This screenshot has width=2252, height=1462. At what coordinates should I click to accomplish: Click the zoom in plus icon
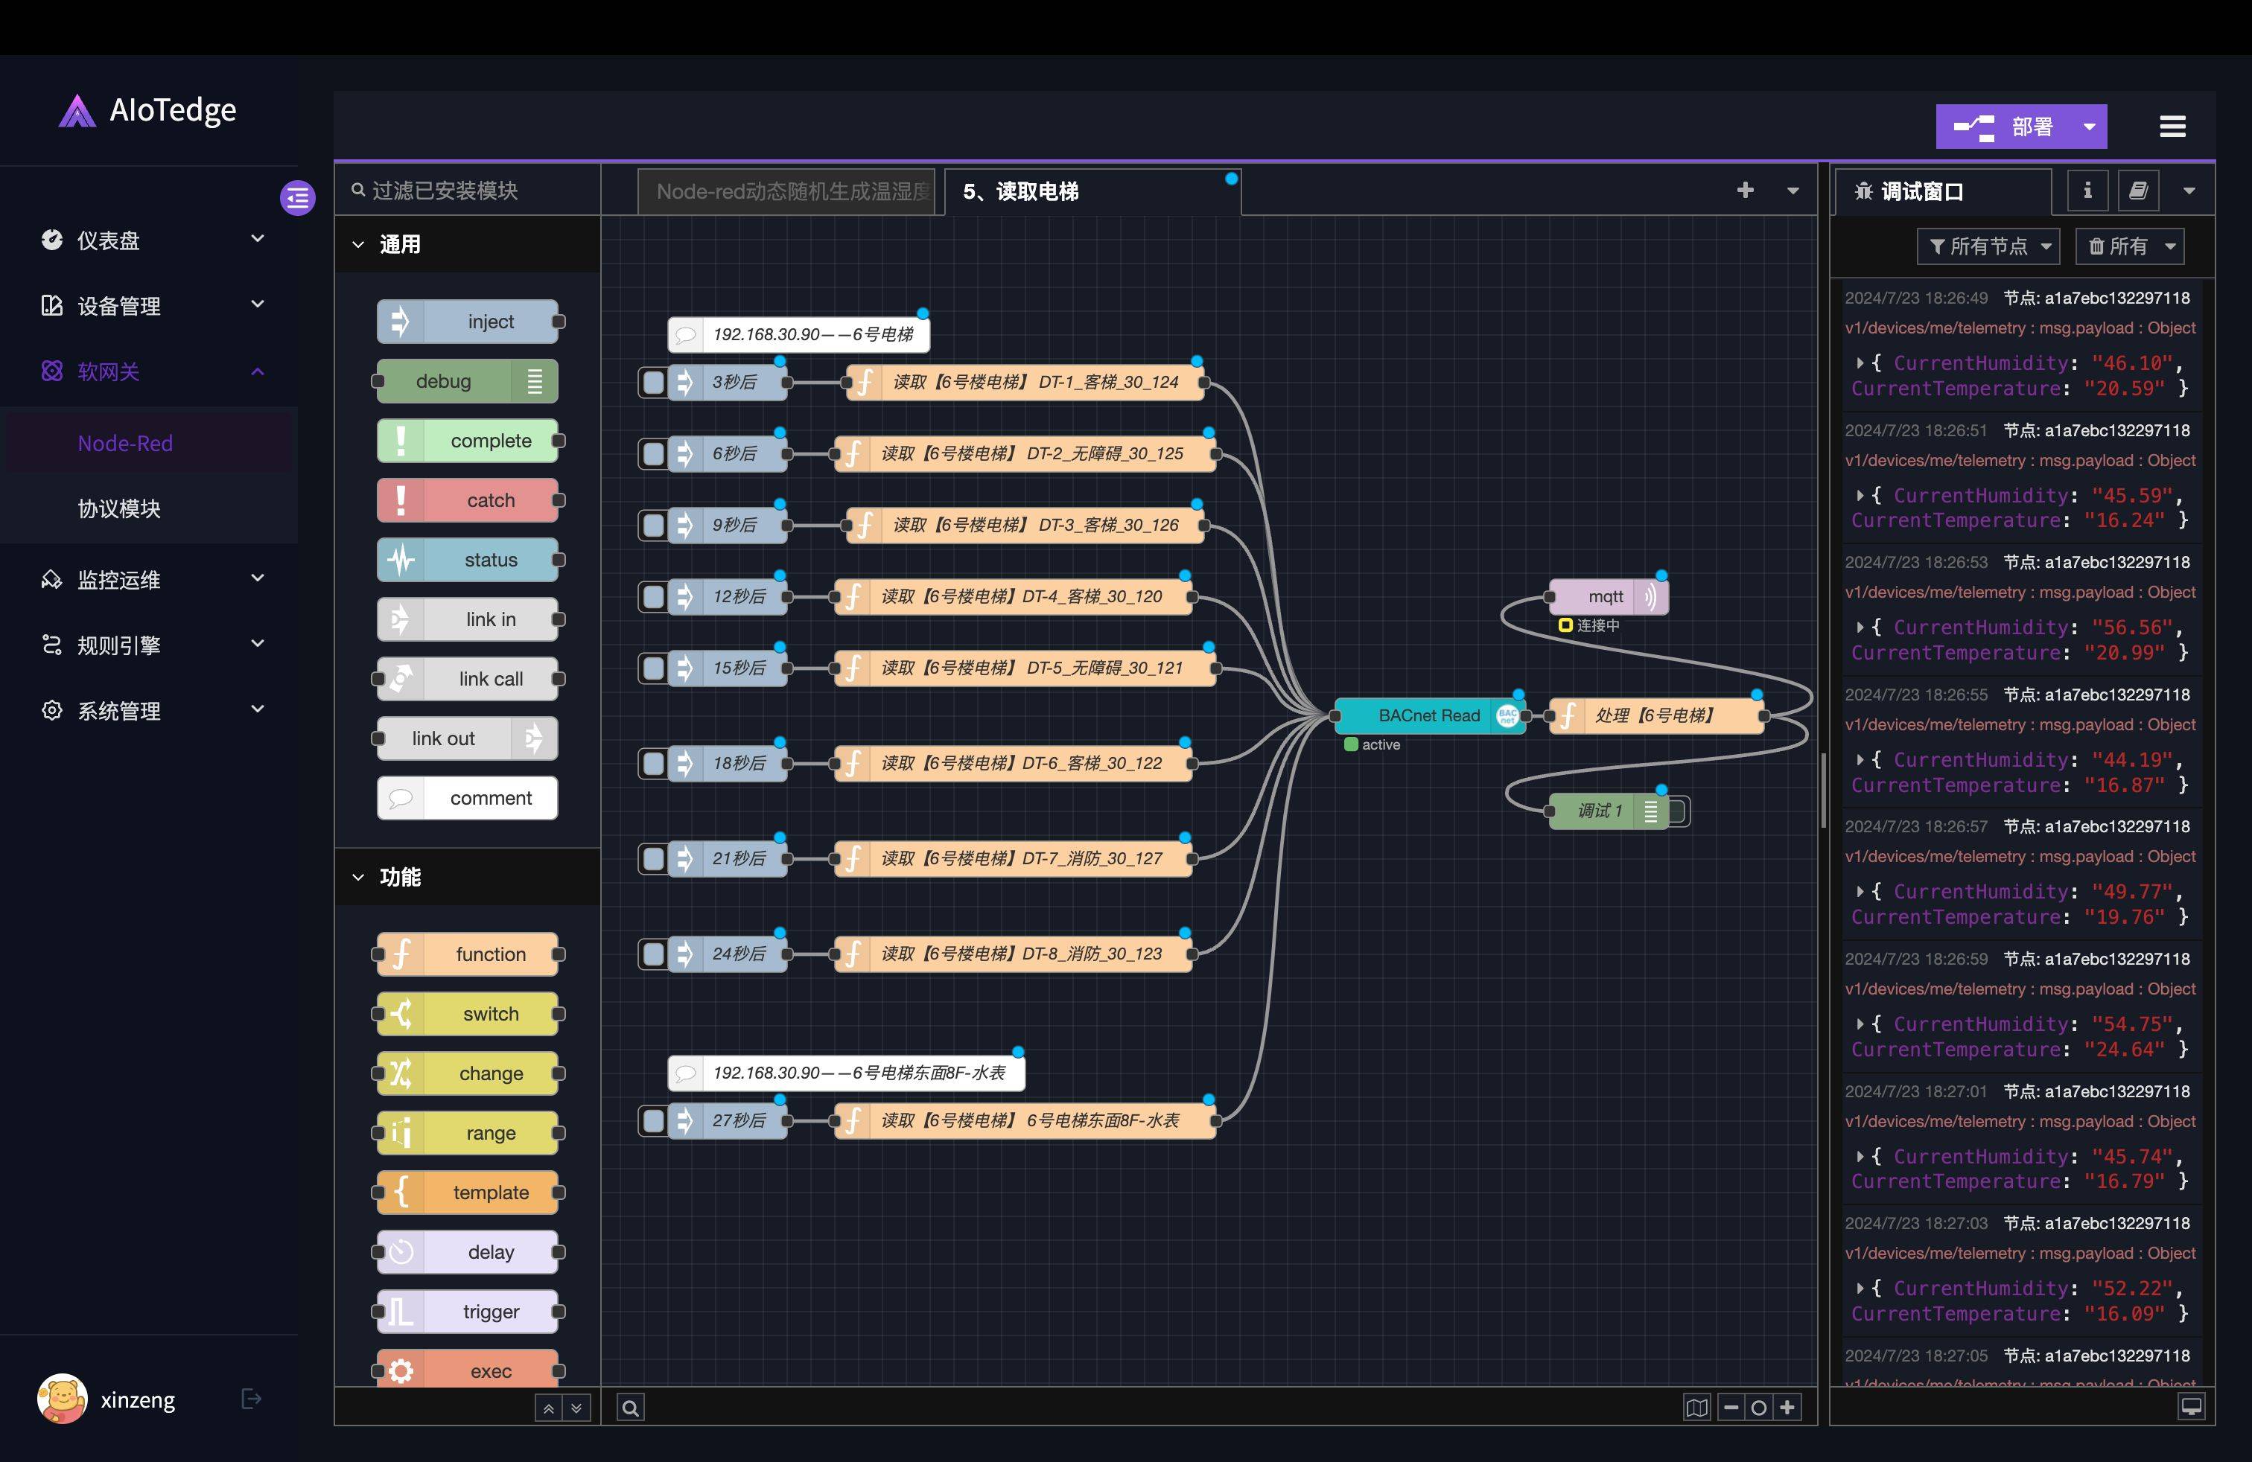click(1787, 1408)
